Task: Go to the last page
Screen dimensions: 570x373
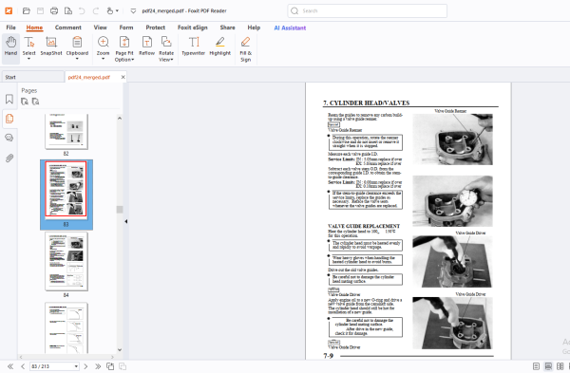Action: coord(98,366)
